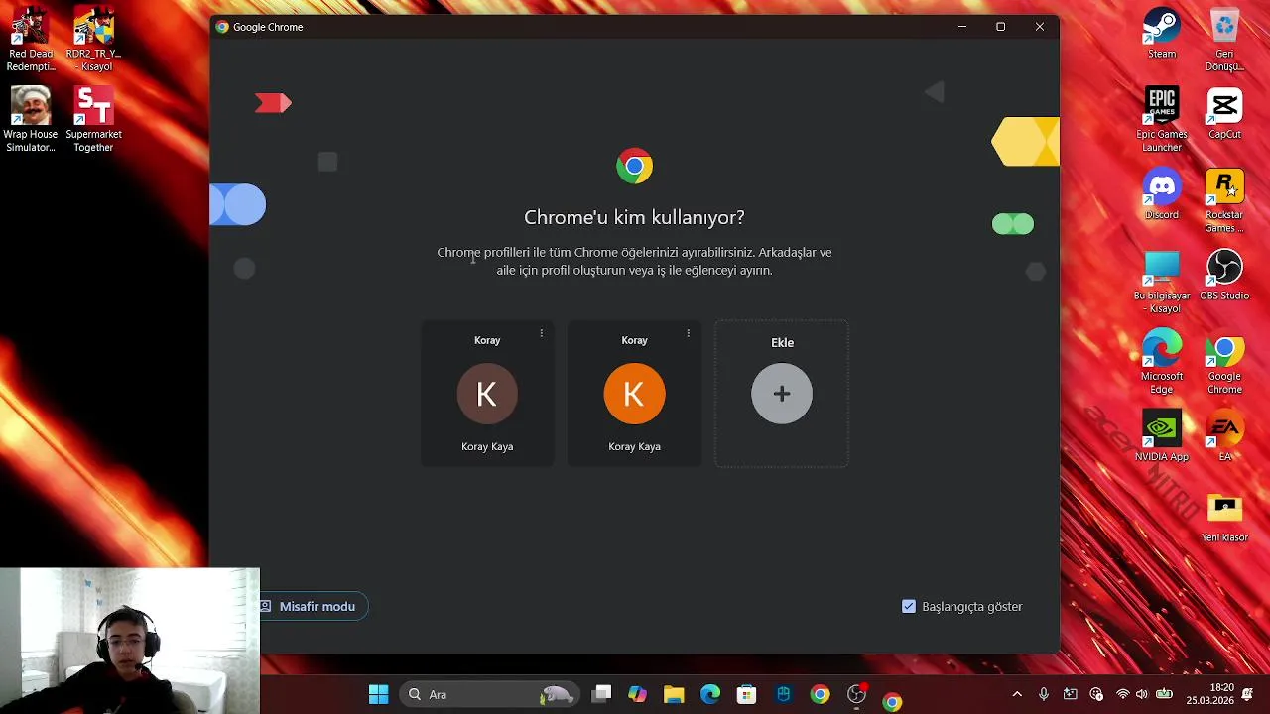
Task: Launch Red Dead Redemption shortcut
Action: pos(31,40)
